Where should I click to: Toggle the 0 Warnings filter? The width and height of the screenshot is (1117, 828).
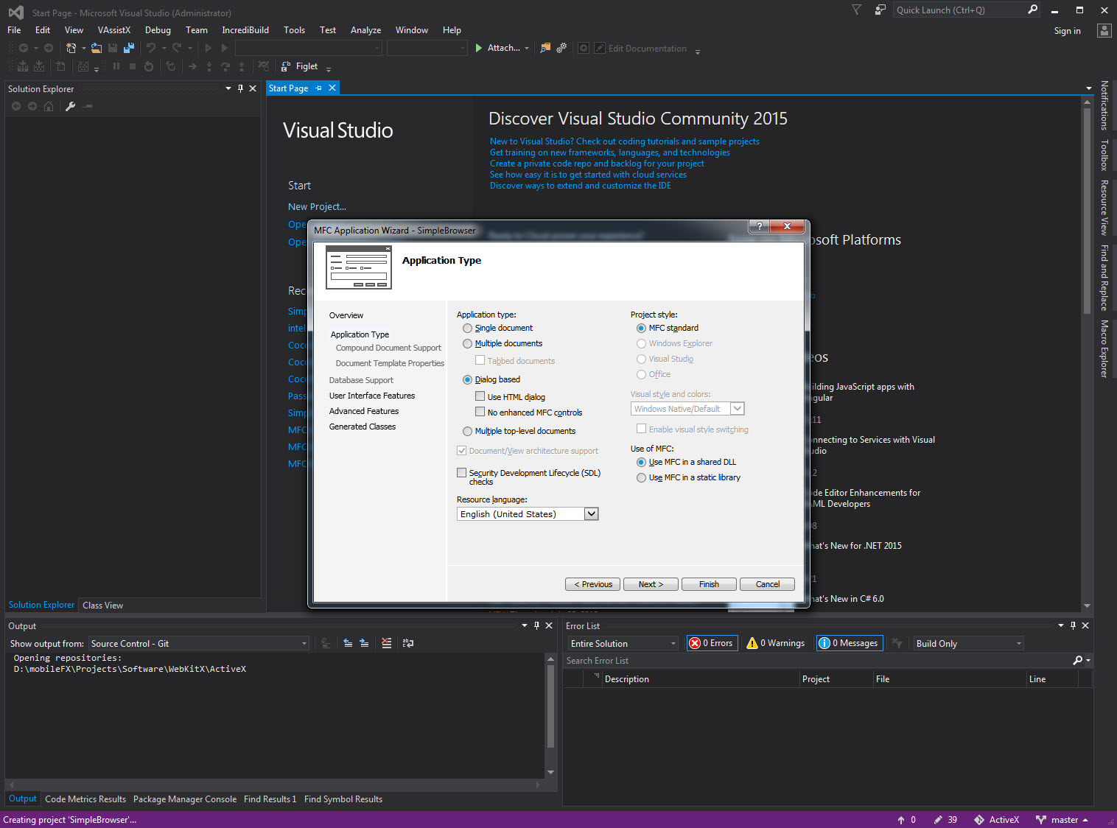(776, 643)
